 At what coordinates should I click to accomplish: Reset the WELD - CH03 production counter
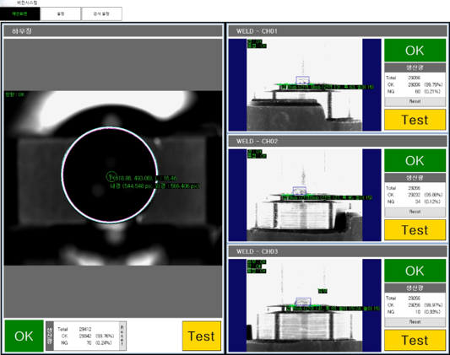415,322
